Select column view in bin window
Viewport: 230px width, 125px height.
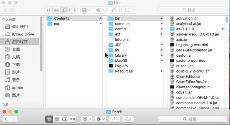(64, 10)
